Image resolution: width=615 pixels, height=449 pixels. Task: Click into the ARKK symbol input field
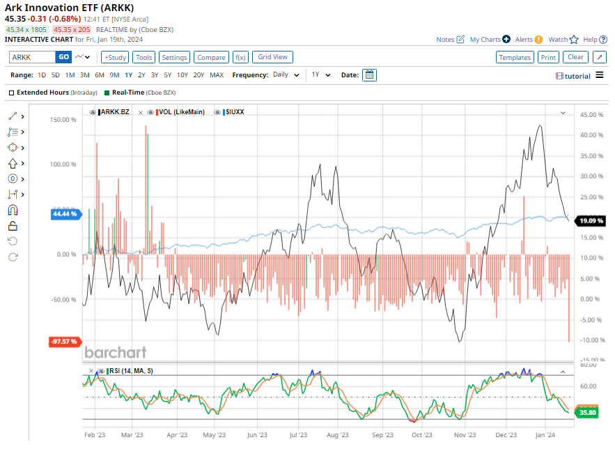pos(31,58)
